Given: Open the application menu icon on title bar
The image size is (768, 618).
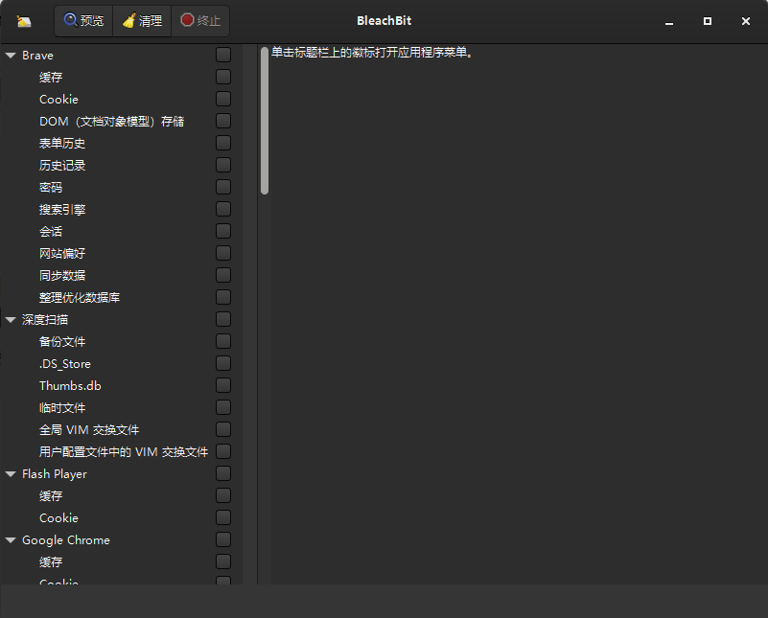Looking at the screenshot, I should click(x=24, y=20).
